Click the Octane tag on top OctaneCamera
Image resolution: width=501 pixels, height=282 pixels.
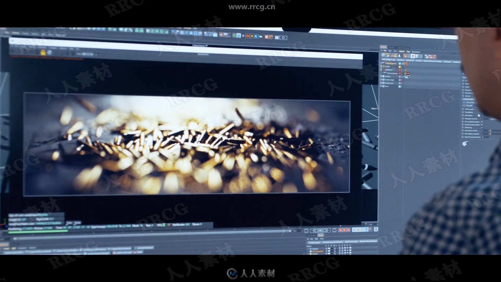pyautogui.click(x=405, y=64)
